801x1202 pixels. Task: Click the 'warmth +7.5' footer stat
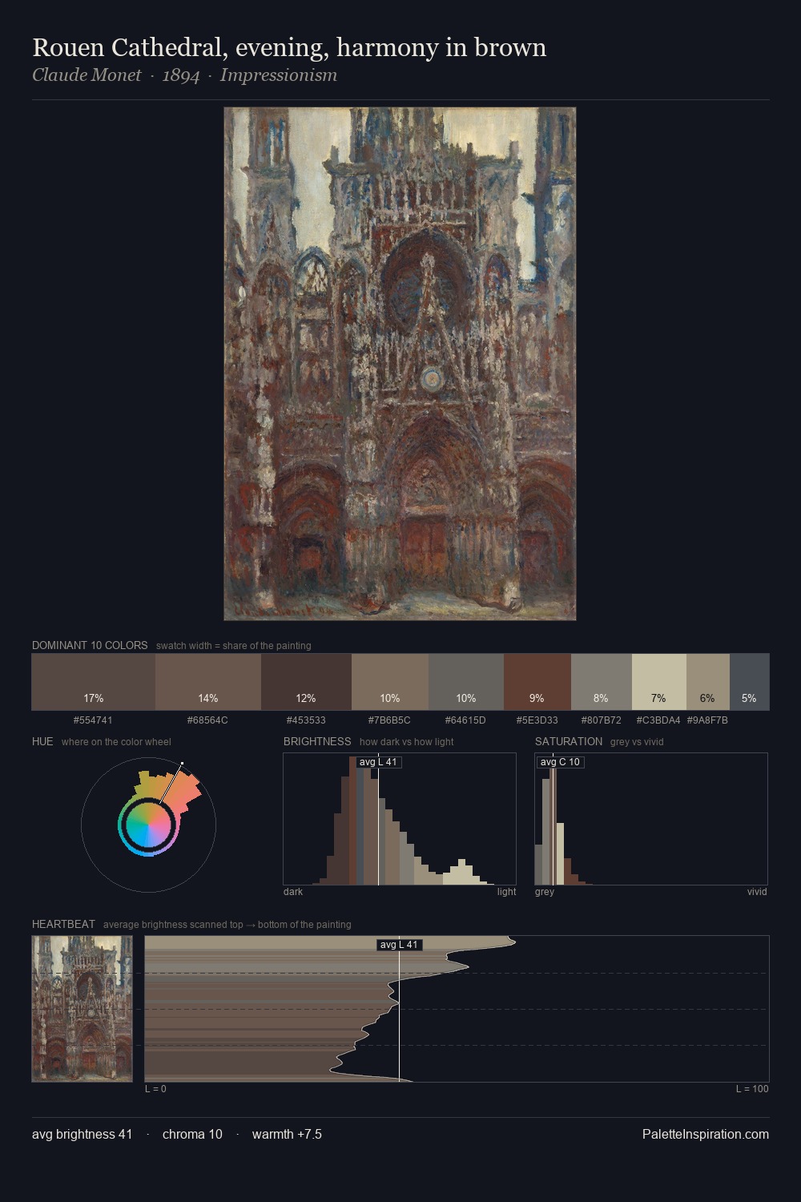coord(287,1134)
